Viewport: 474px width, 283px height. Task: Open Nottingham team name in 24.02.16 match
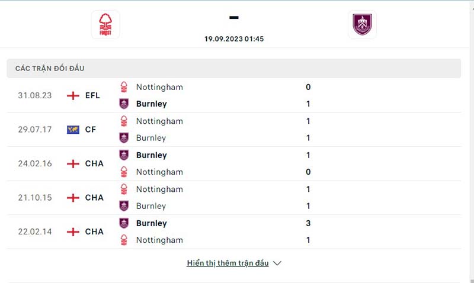point(159,172)
